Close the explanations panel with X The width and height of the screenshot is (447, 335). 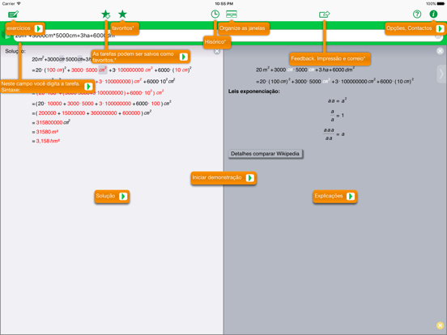click(441, 51)
